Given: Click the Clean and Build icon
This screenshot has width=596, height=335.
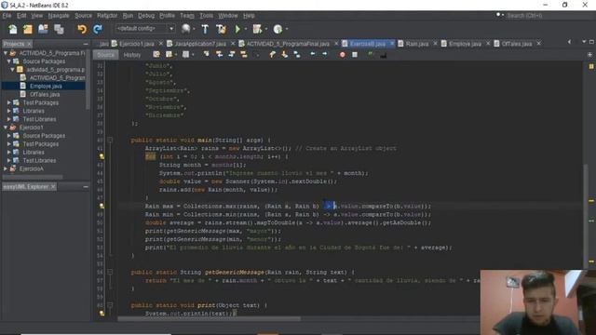Looking at the screenshot, I should [x=221, y=29].
